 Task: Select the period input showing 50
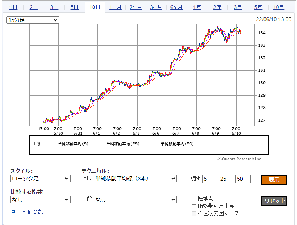(x=243, y=179)
